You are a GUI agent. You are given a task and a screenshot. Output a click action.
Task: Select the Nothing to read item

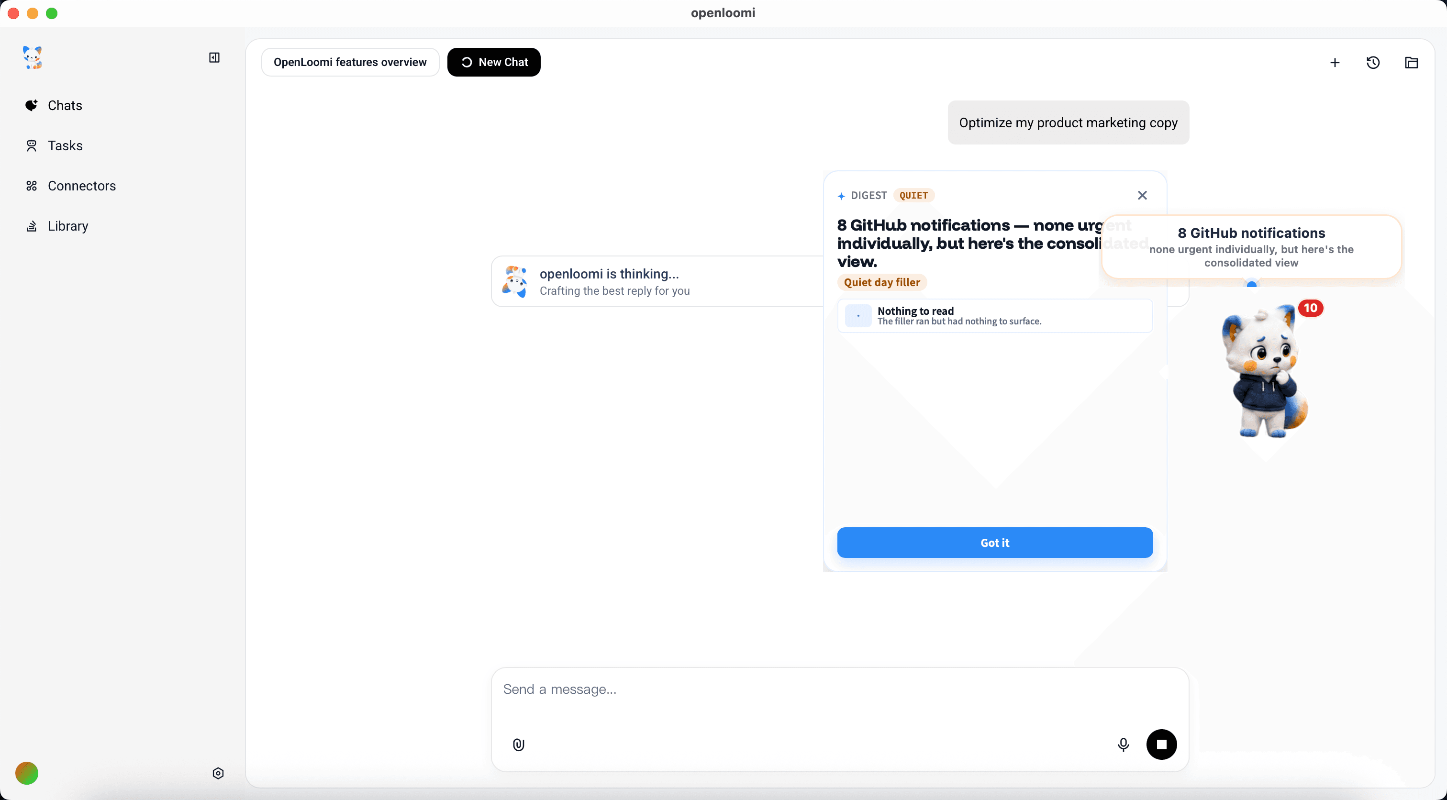click(x=994, y=316)
